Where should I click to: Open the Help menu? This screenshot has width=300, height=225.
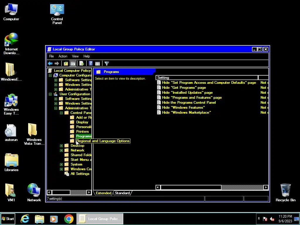[x=86, y=56]
